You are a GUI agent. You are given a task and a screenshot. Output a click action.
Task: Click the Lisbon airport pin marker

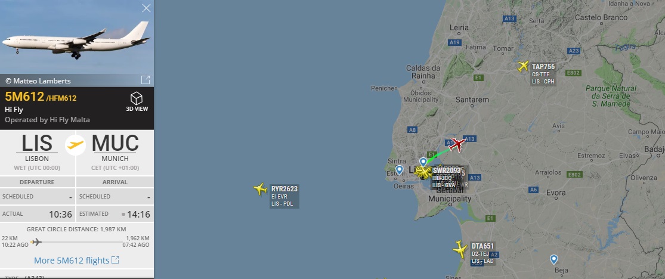423,162
